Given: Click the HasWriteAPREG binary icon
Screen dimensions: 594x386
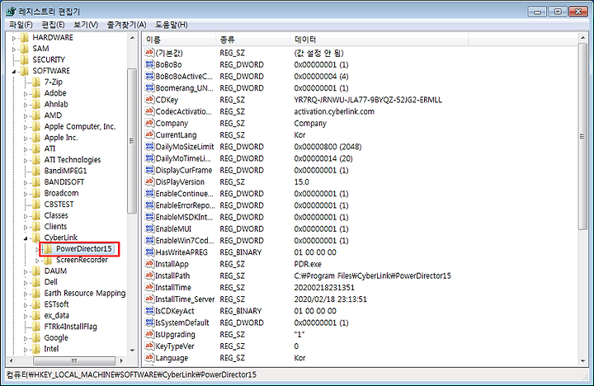Looking at the screenshot, I should click(149, 252).
